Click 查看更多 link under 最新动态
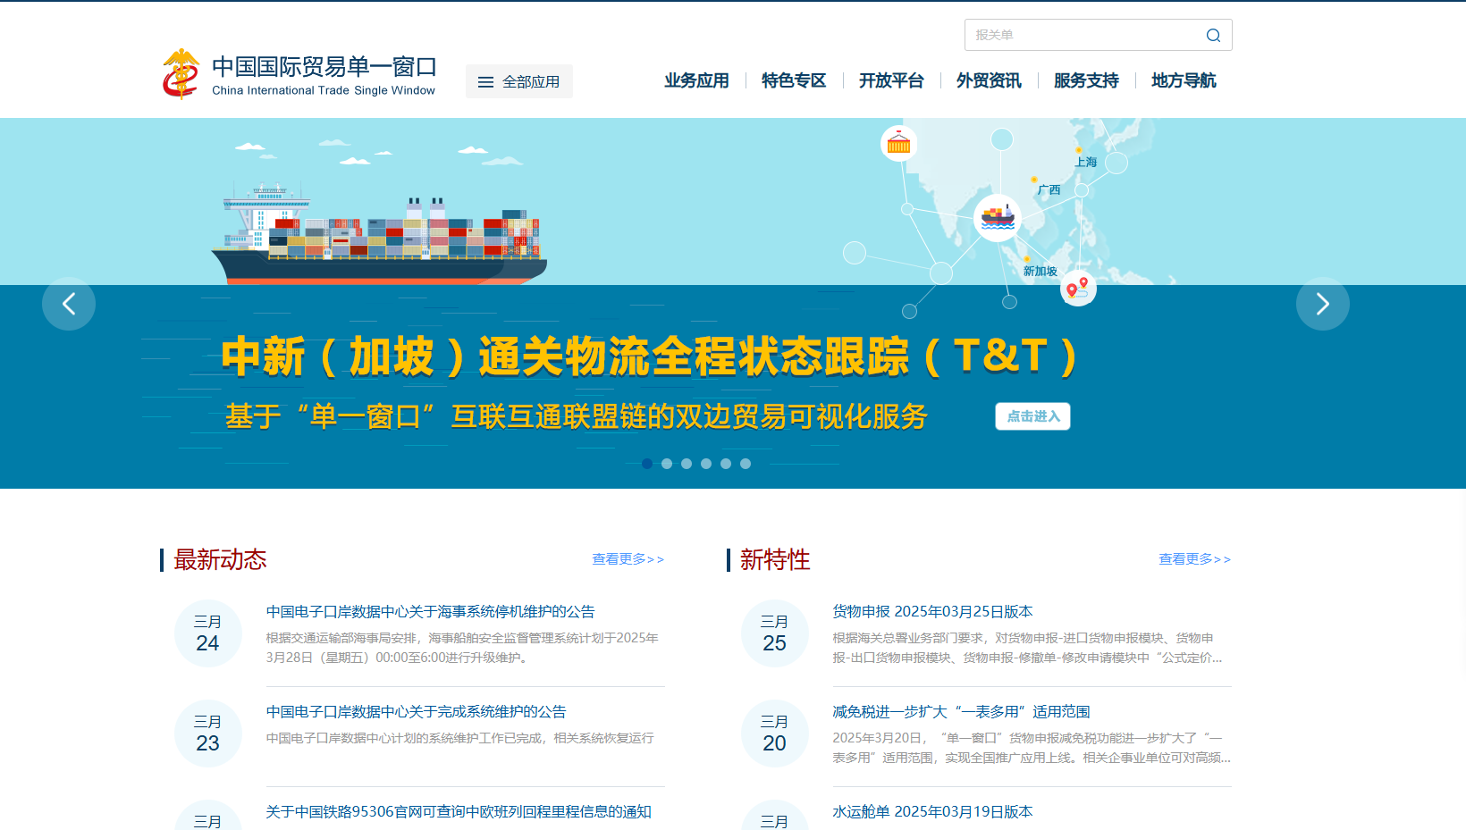 tap(628, 559)
